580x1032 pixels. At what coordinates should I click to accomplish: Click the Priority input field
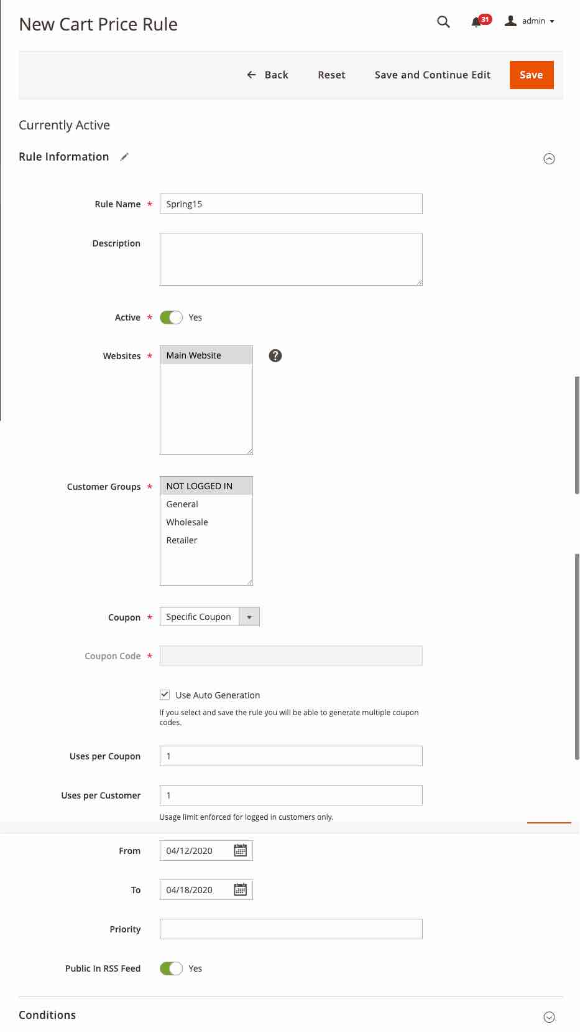290,929
